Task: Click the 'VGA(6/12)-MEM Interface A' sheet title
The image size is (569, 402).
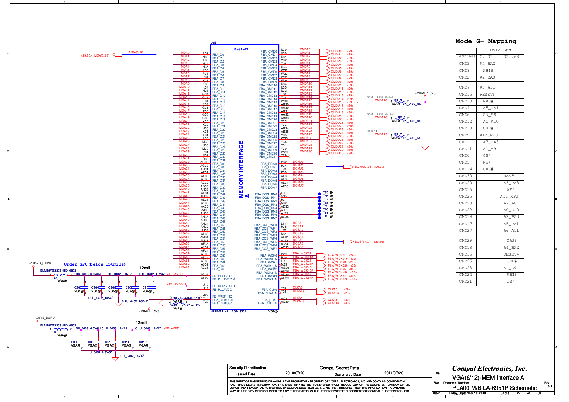Action: pyautogui.click(x=488, y=378)
